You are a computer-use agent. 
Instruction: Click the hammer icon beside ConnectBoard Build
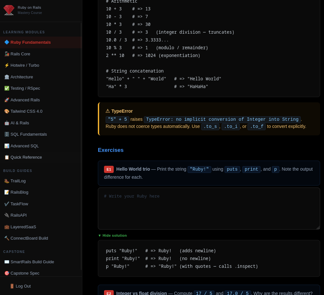(x=7, y=238)
